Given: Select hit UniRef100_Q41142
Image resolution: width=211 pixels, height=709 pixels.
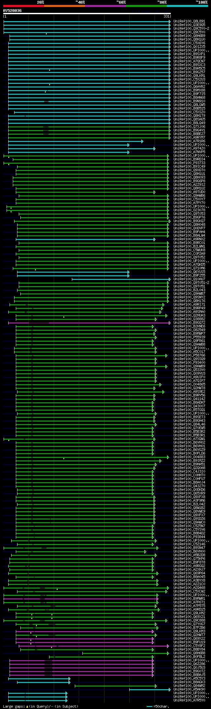Looking at the screenshot, I should tap(189, 399).
